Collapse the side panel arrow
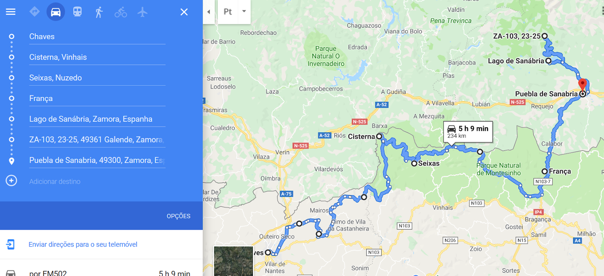Viewport: 604px width, 276px height. tap(209, 12)
